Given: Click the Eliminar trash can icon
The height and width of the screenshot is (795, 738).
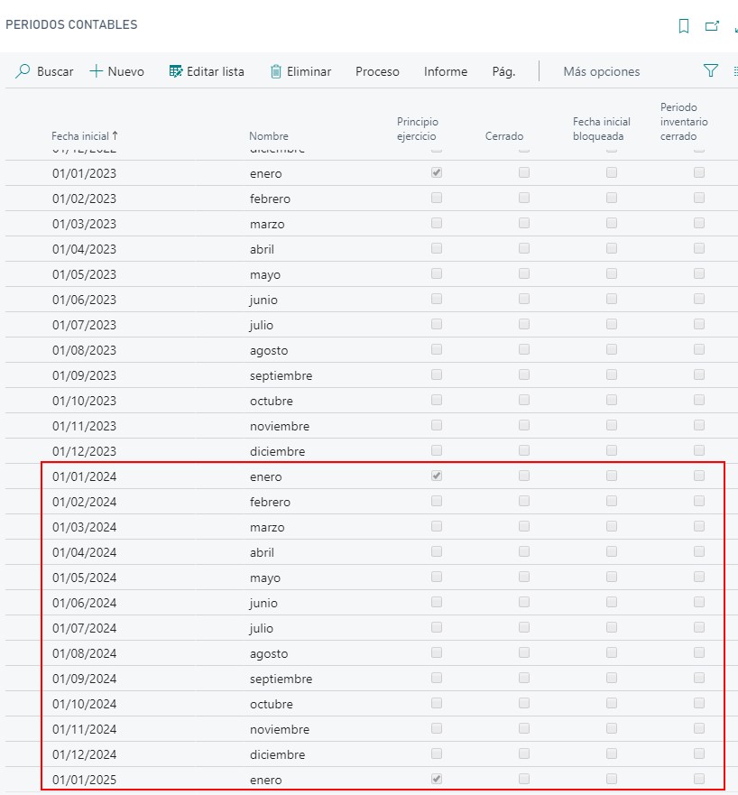Looking at the screenshot, I should (276, 71).
